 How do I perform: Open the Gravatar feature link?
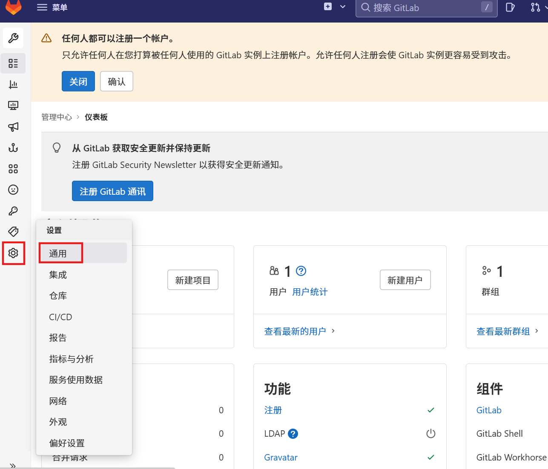point(281,458)
